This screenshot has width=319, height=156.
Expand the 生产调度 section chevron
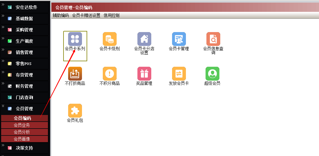coord(3,38)
